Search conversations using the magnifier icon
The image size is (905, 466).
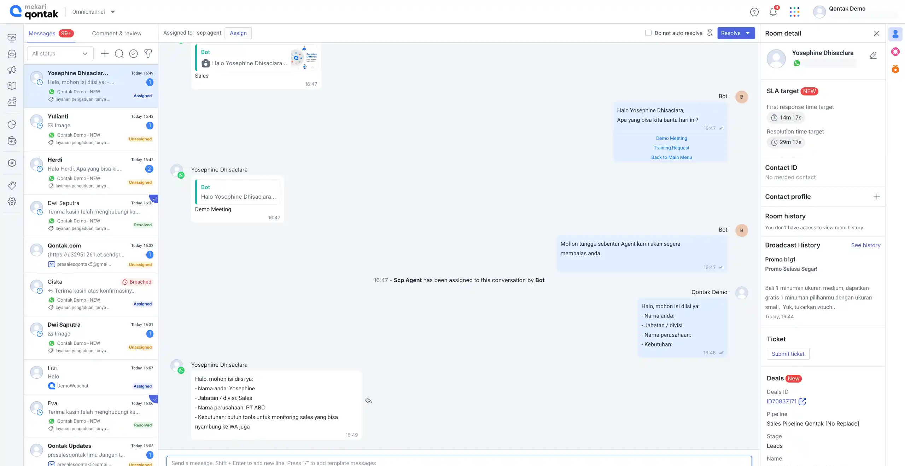119,54
